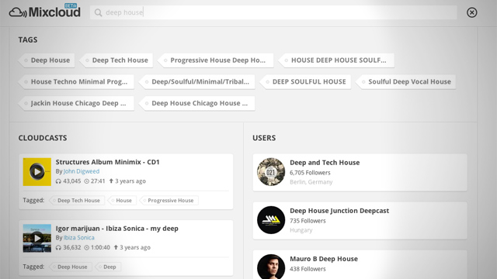Click the USERS section heading
The image size is (497, 279).
pyautogui.click(x=264, y=138)
